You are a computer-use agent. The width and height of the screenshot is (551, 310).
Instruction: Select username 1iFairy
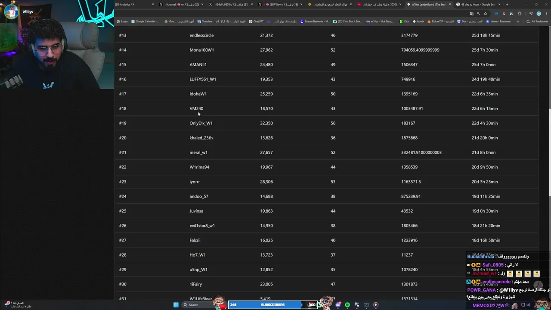pyautogui.click(x=196, y=284)
